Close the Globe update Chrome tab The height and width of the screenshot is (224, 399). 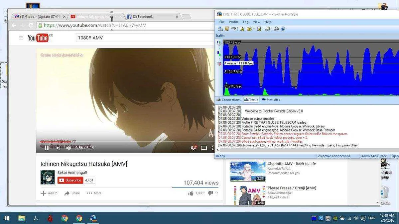coord(64,17)
